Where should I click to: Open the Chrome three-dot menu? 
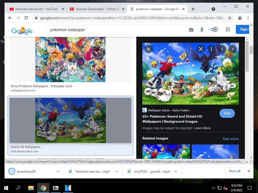click(x=248, y=18)
